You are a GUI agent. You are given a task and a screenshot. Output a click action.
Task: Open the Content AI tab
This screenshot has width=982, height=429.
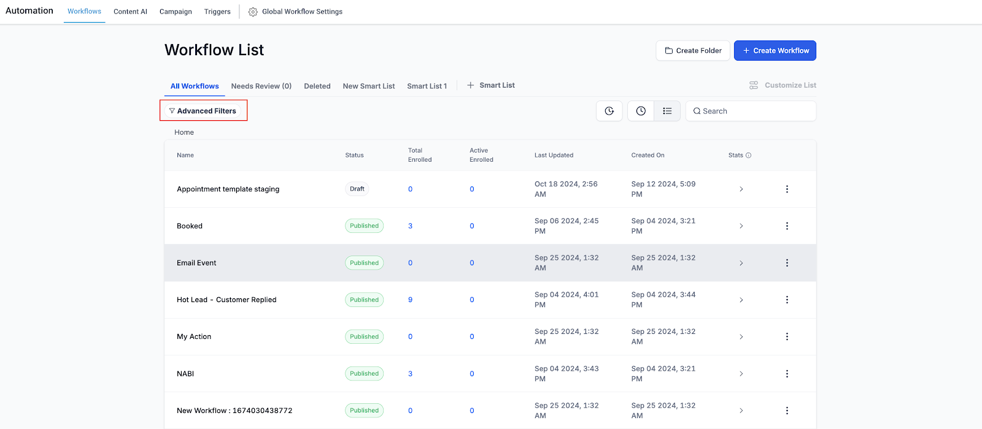pyautogui.click(x=130, y=12)
